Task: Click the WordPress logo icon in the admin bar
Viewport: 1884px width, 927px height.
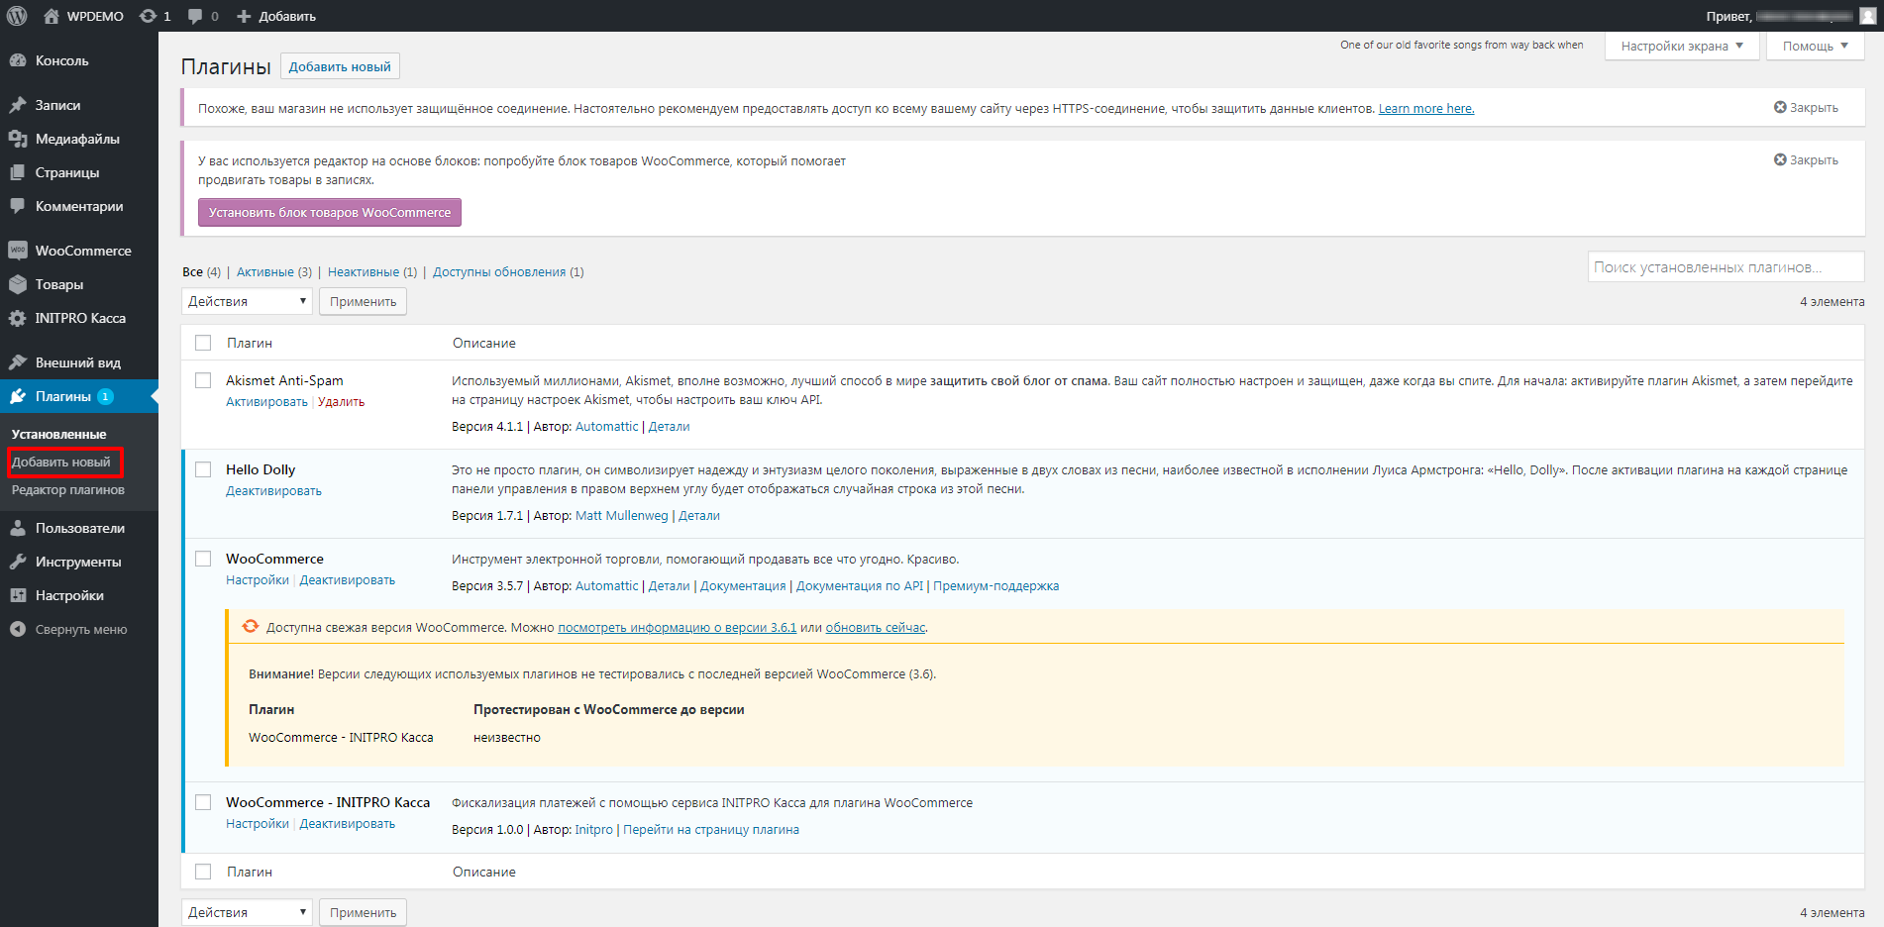Action: tap(17, 16)
